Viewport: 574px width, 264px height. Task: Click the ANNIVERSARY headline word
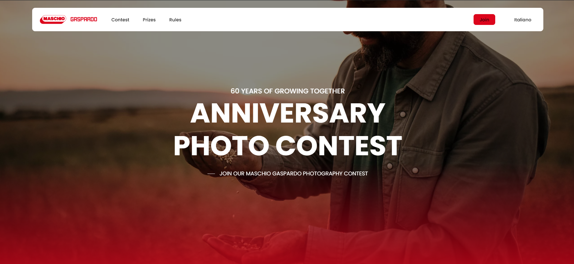click(x=288, y=113)
